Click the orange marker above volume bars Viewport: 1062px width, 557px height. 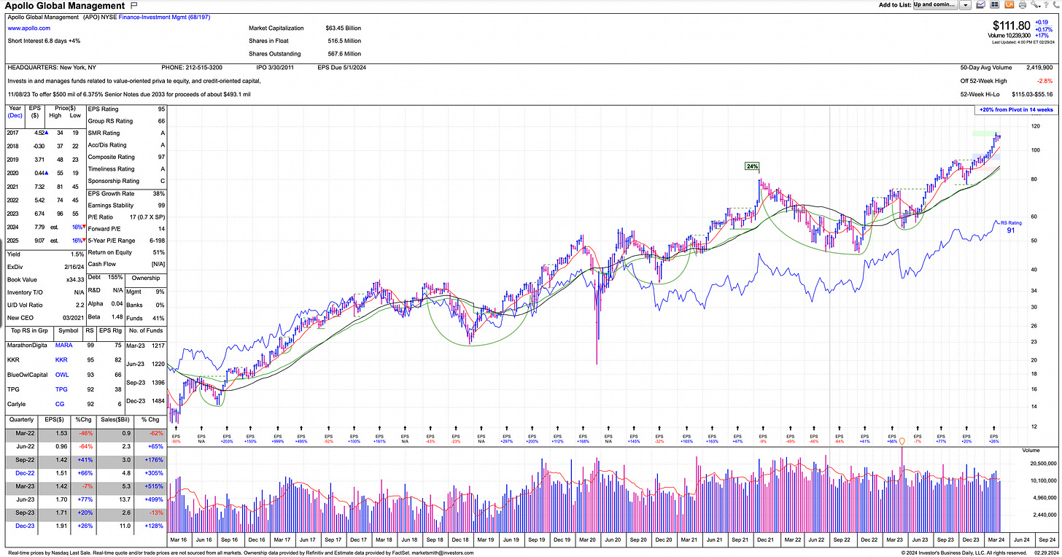click(902, 440)
